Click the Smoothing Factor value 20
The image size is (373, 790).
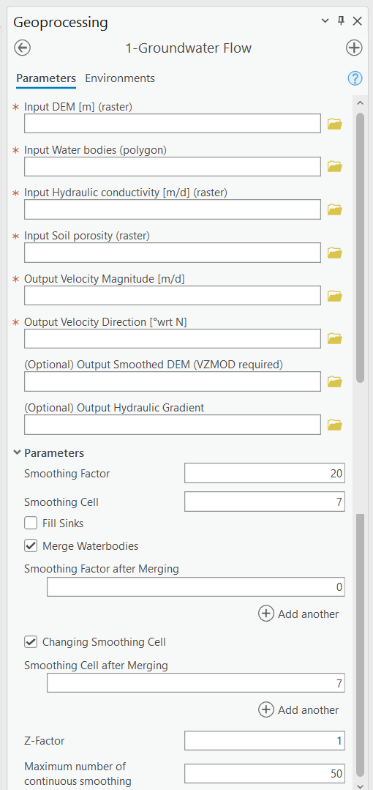(x=265, y=474)
